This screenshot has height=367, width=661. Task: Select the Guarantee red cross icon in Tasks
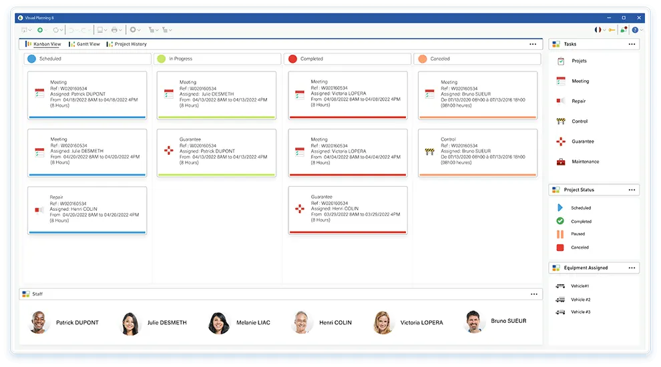pyautogui.click(x=561, y=141)
